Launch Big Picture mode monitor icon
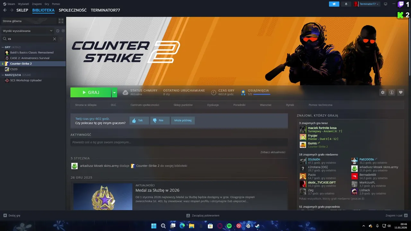The height and width of the screenshot is (231, 411). tap(386, 4)
